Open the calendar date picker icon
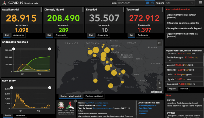Screen dimensions: 204x118 [x=148, y=3]
